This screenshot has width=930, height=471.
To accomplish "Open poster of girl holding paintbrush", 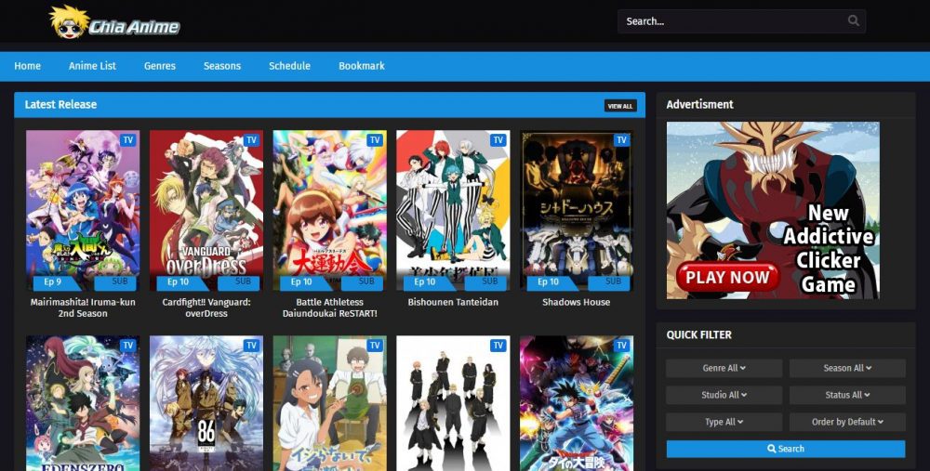I will point(330,403).
